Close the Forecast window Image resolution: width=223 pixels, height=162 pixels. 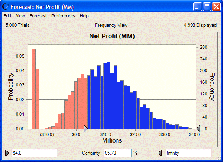tap(216, 6)
